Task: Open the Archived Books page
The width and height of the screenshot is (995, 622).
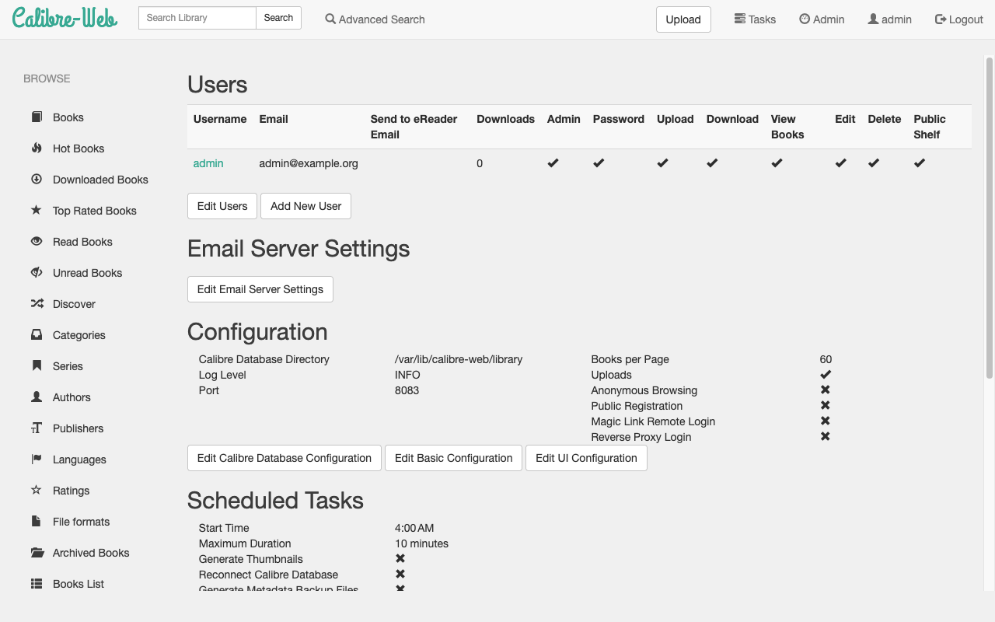Action: tap(91, 553)
